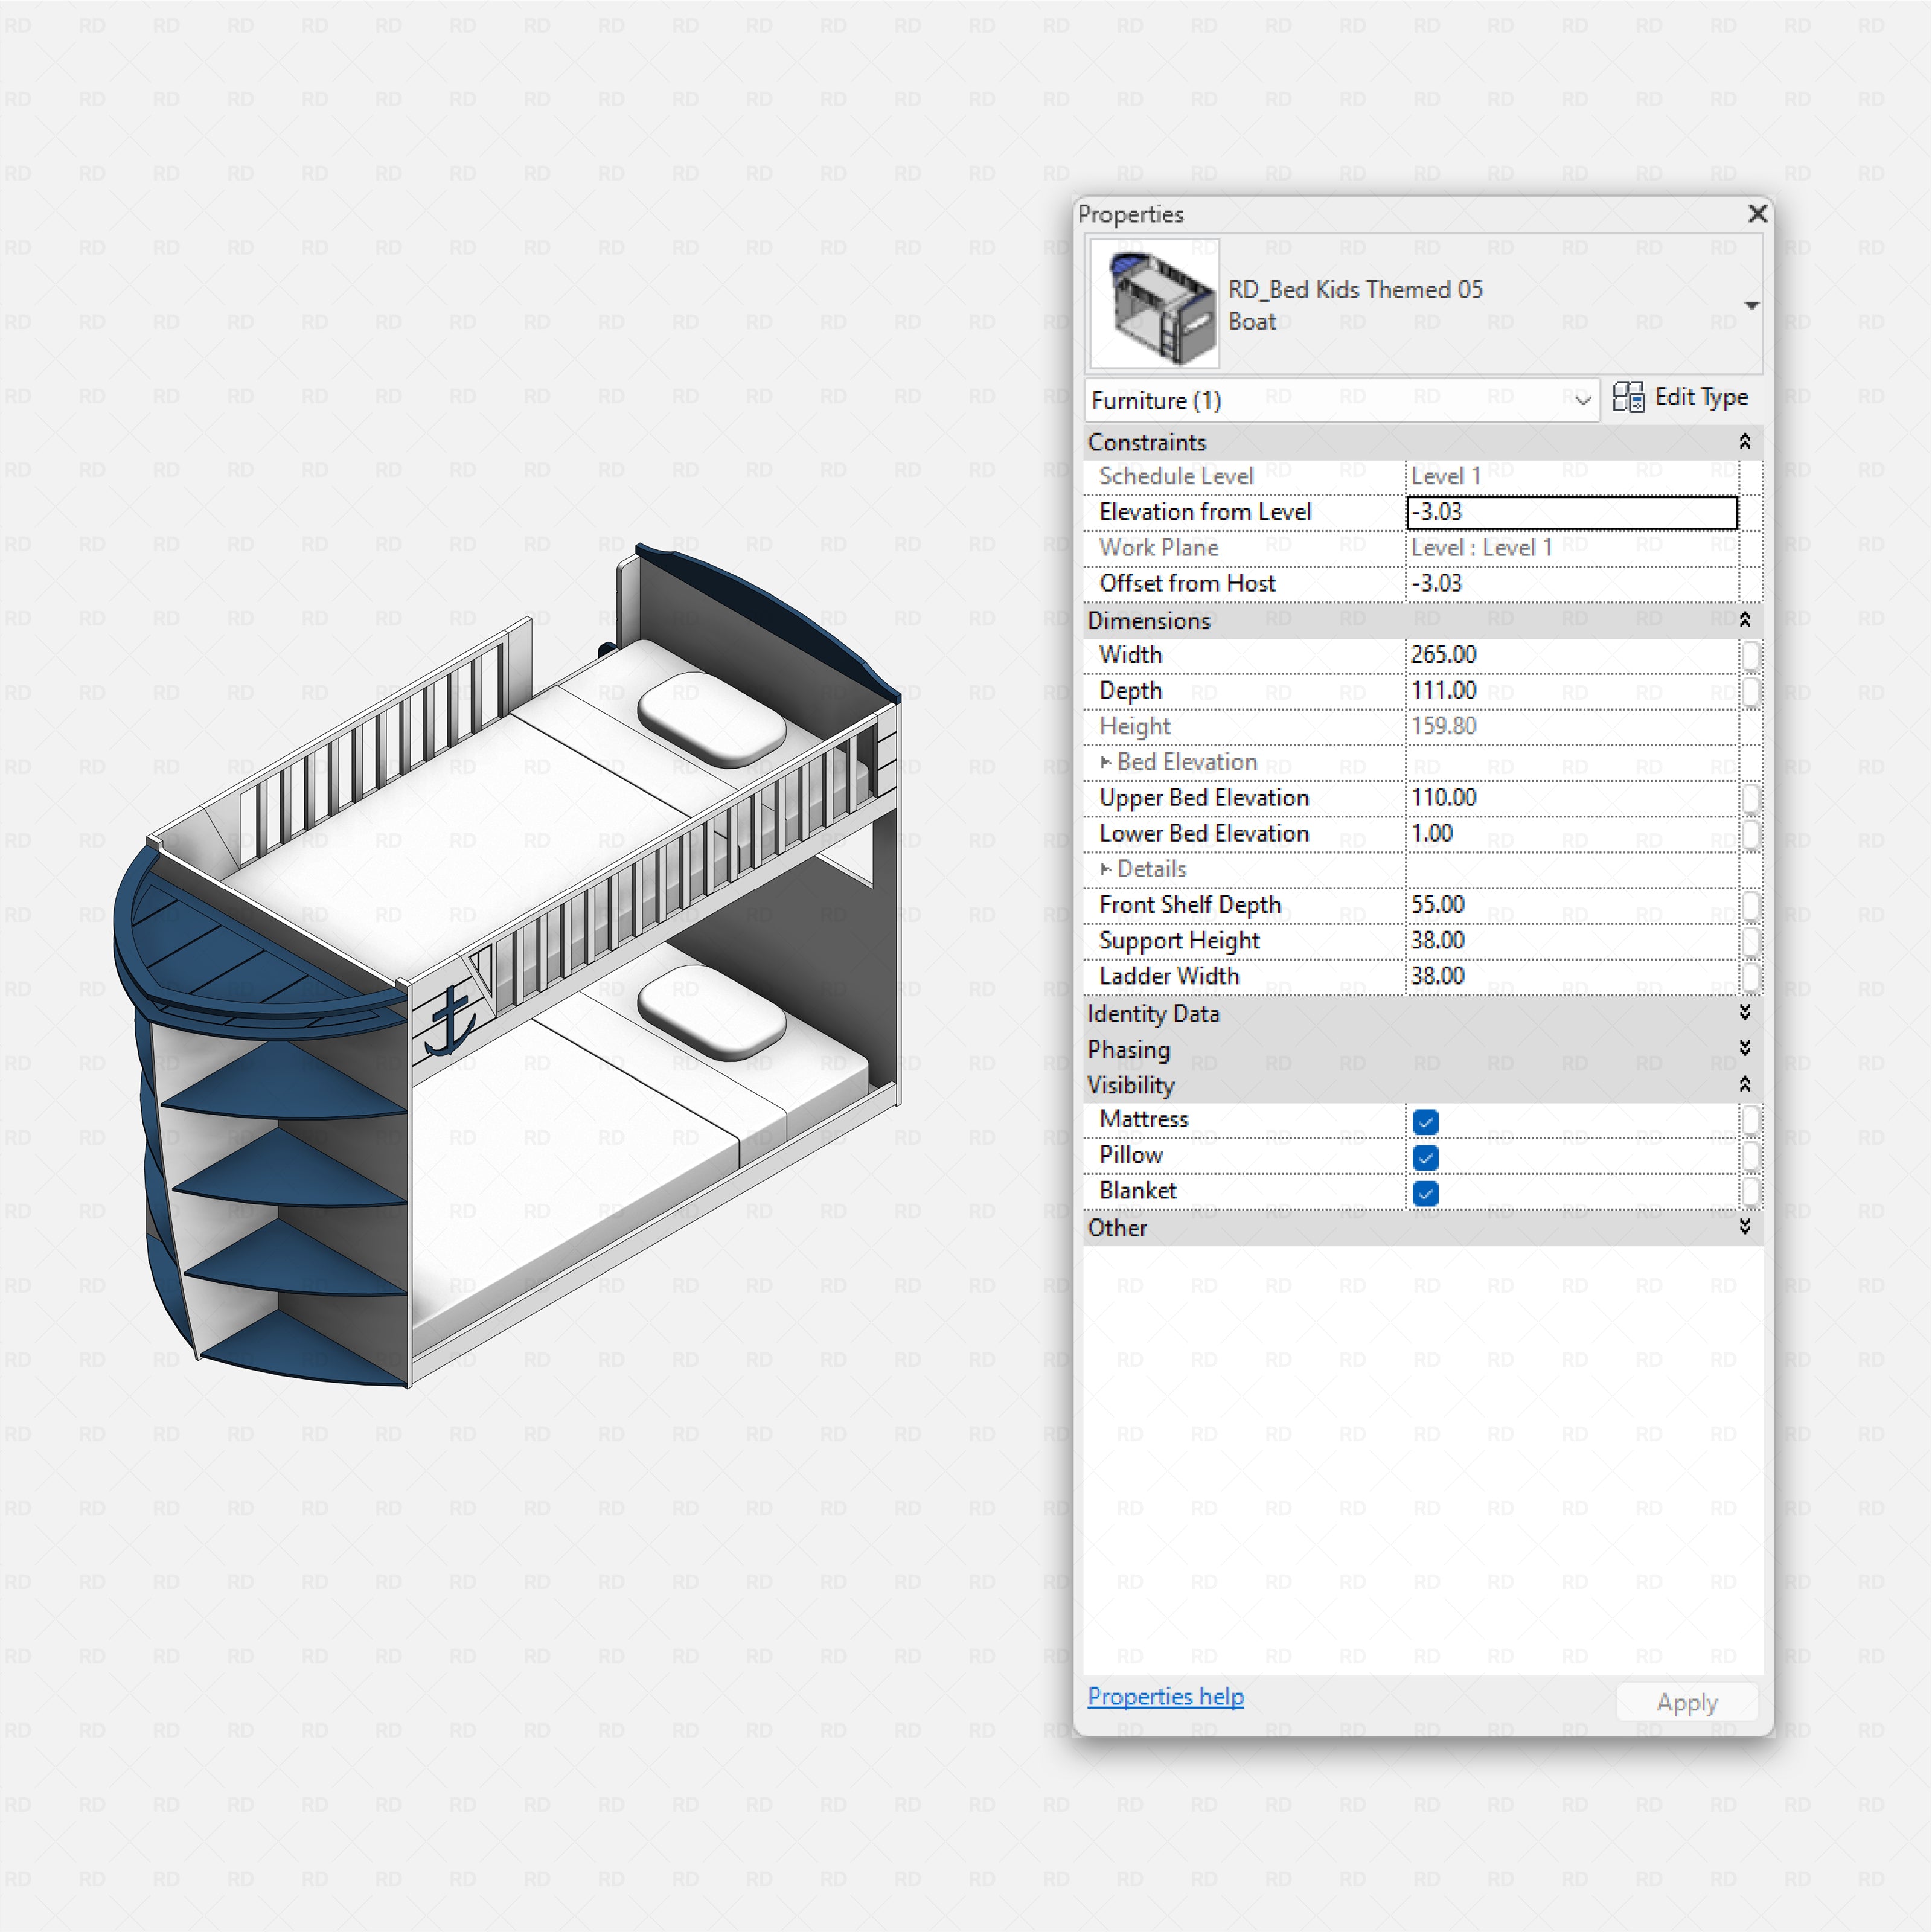1932x1932 pixels.
Task: Select the Edit Type icon
Action: click(x=1630, y=397)
